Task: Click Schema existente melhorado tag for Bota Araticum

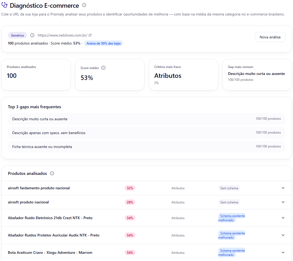Action: (232, 253)
